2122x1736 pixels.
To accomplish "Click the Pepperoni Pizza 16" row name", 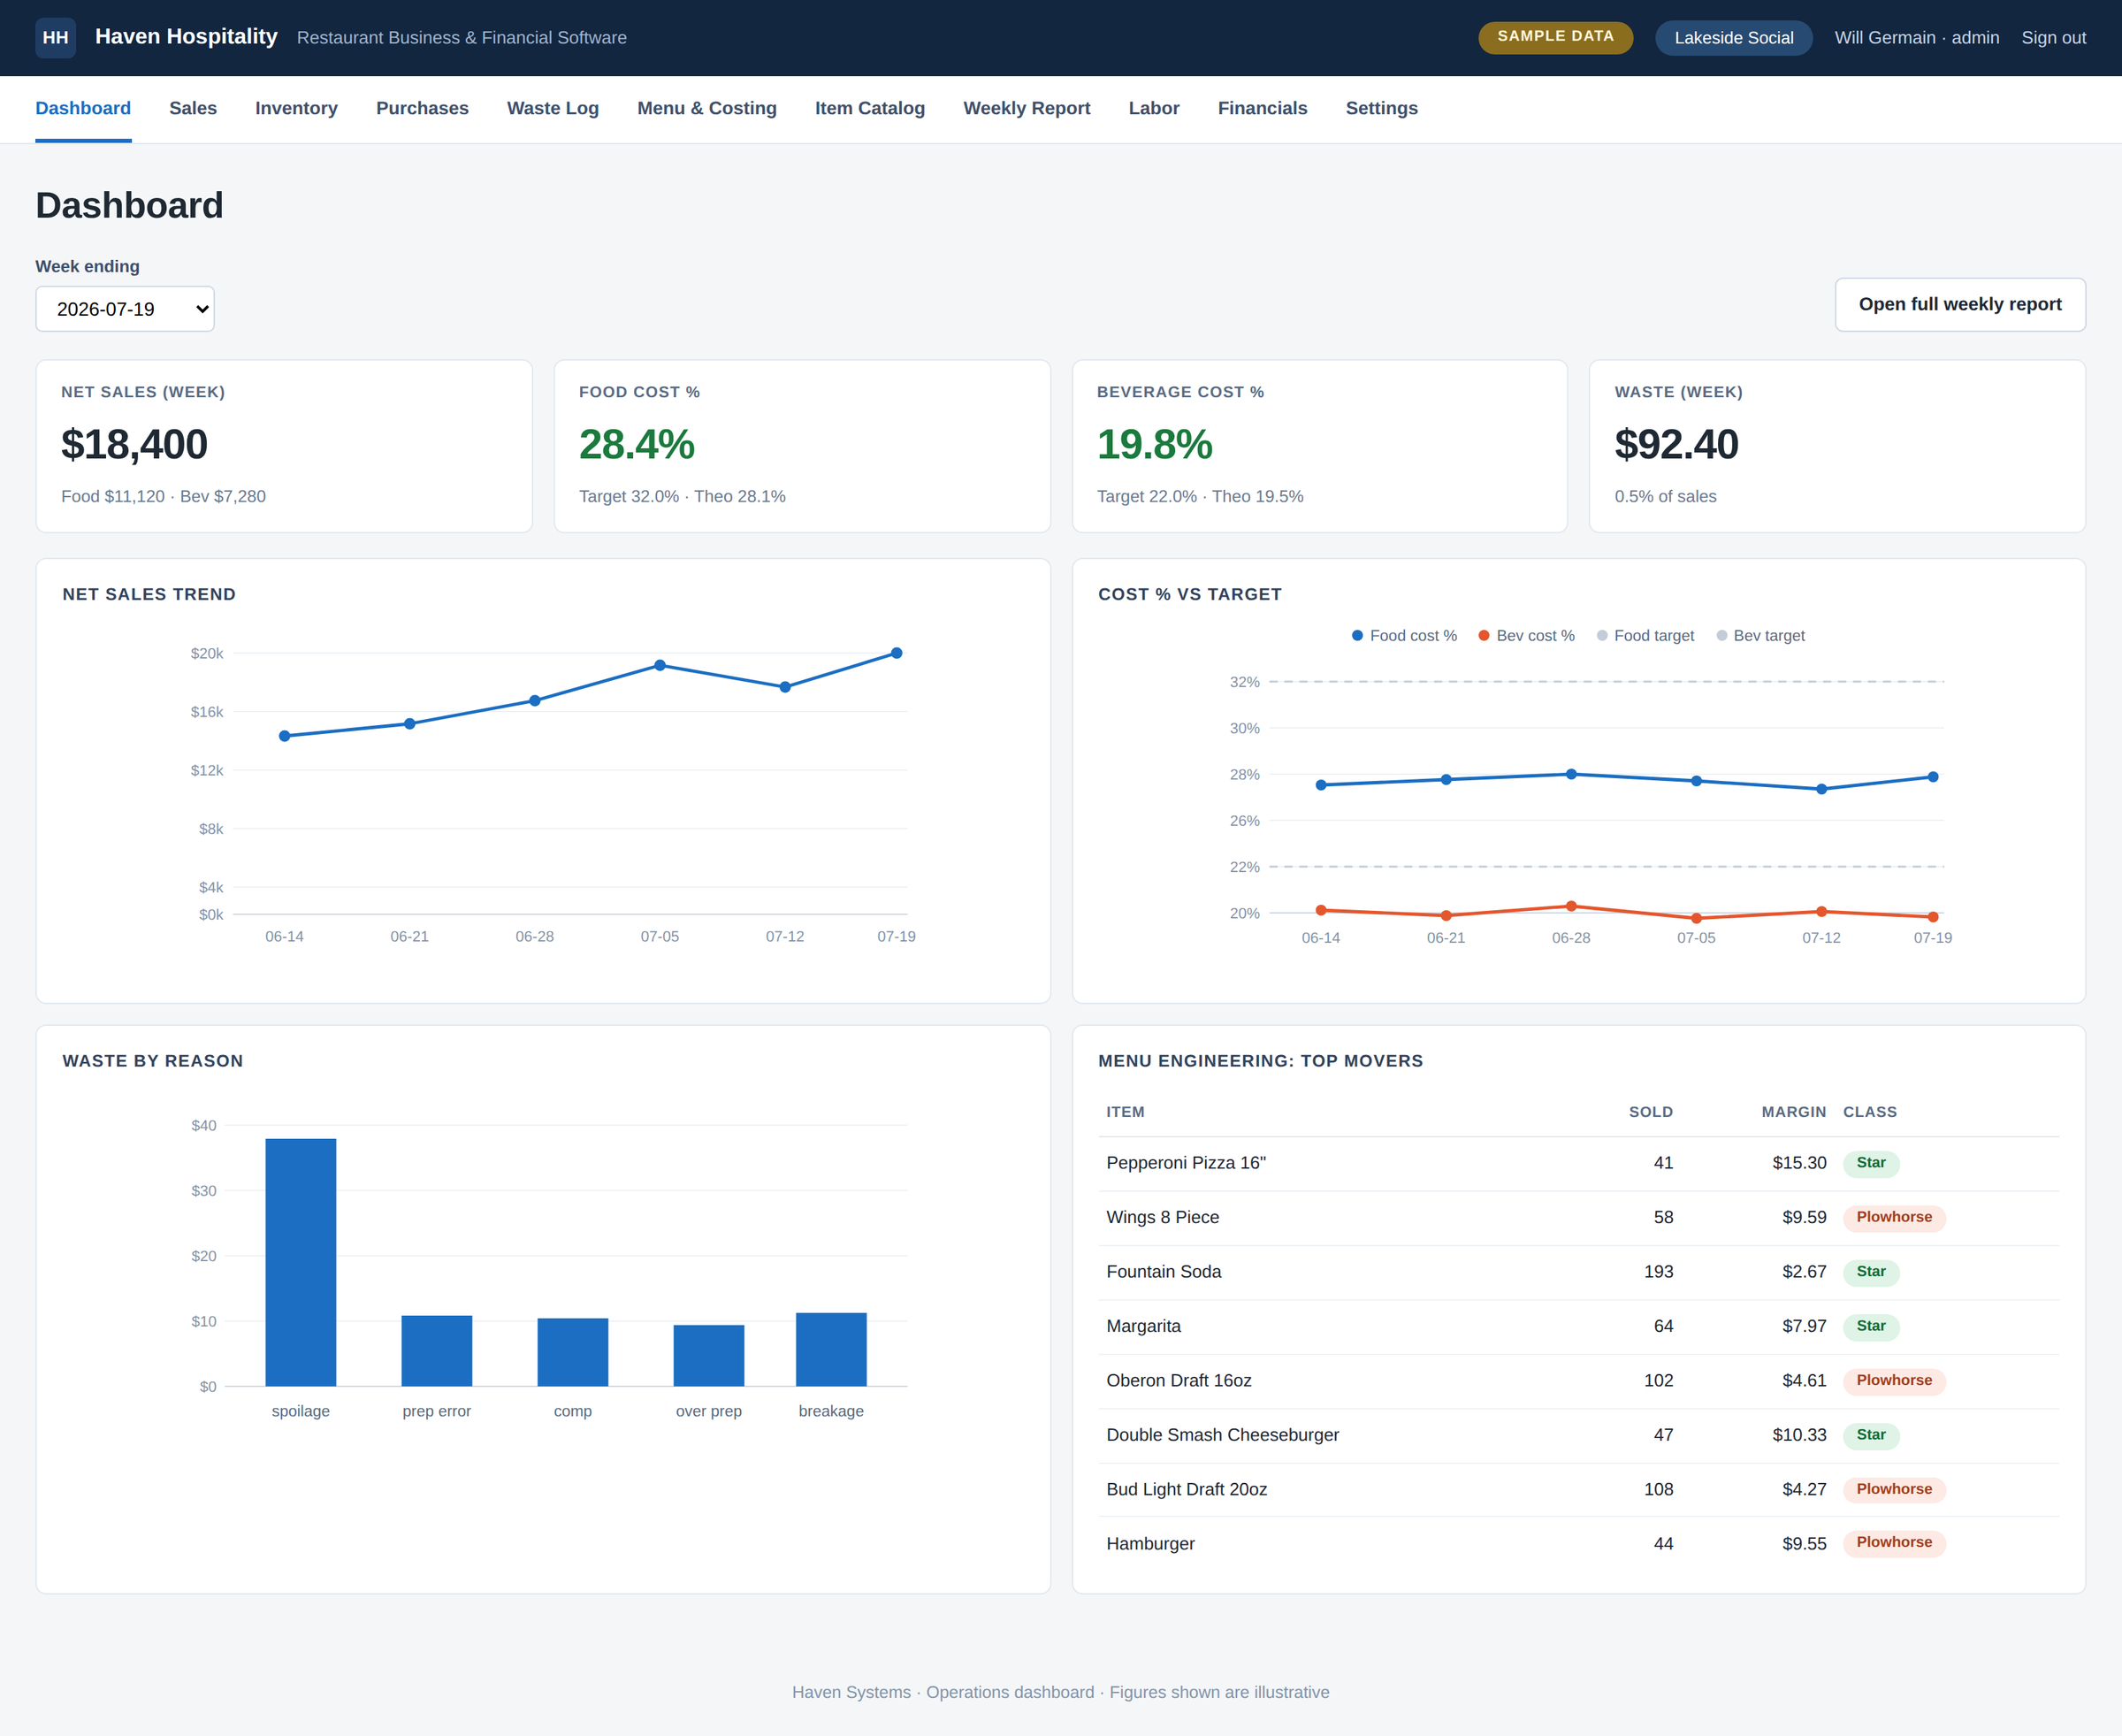I will (x=1186, y=1163).
